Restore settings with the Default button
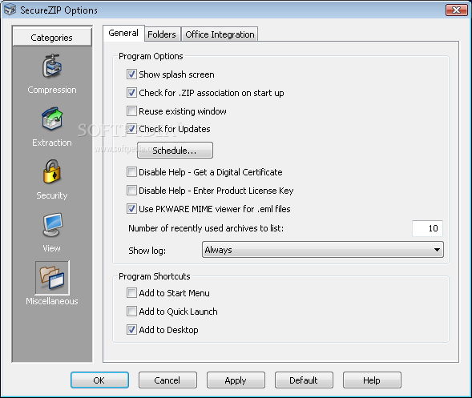The width and height of the screenshot is (472, 398). [304, 380]
